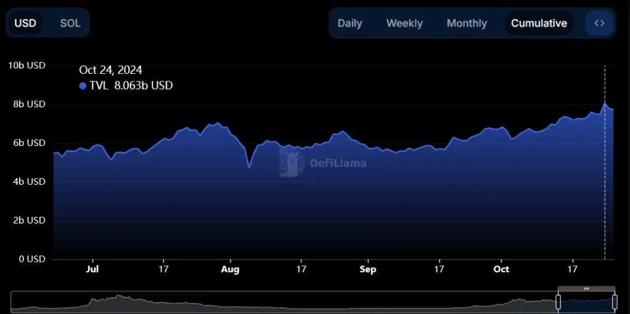630x314 pixels.
Task: Click the Sep x-axis label
Action: 368,269
